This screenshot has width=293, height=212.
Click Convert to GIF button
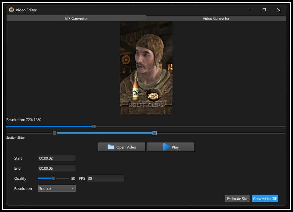click(x=265, y=198)
